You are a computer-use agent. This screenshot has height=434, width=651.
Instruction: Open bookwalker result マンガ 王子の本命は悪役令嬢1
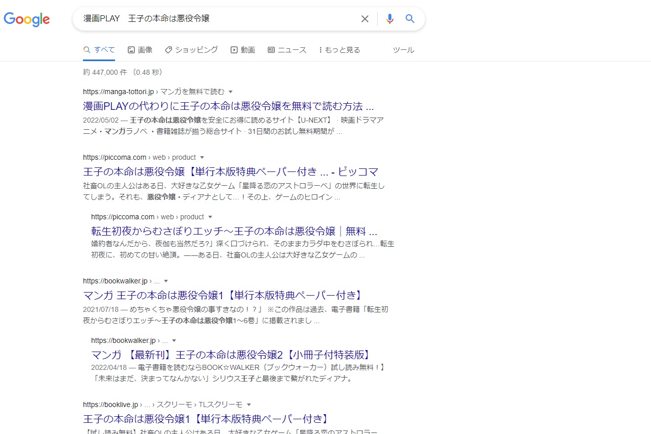[222, 296]
